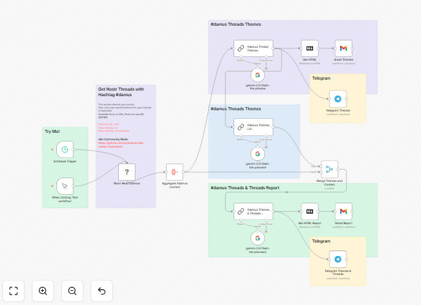Reset the canvas zoom level
The height and width of the screenshot is (305, 421).
click(x=102, y=291)
